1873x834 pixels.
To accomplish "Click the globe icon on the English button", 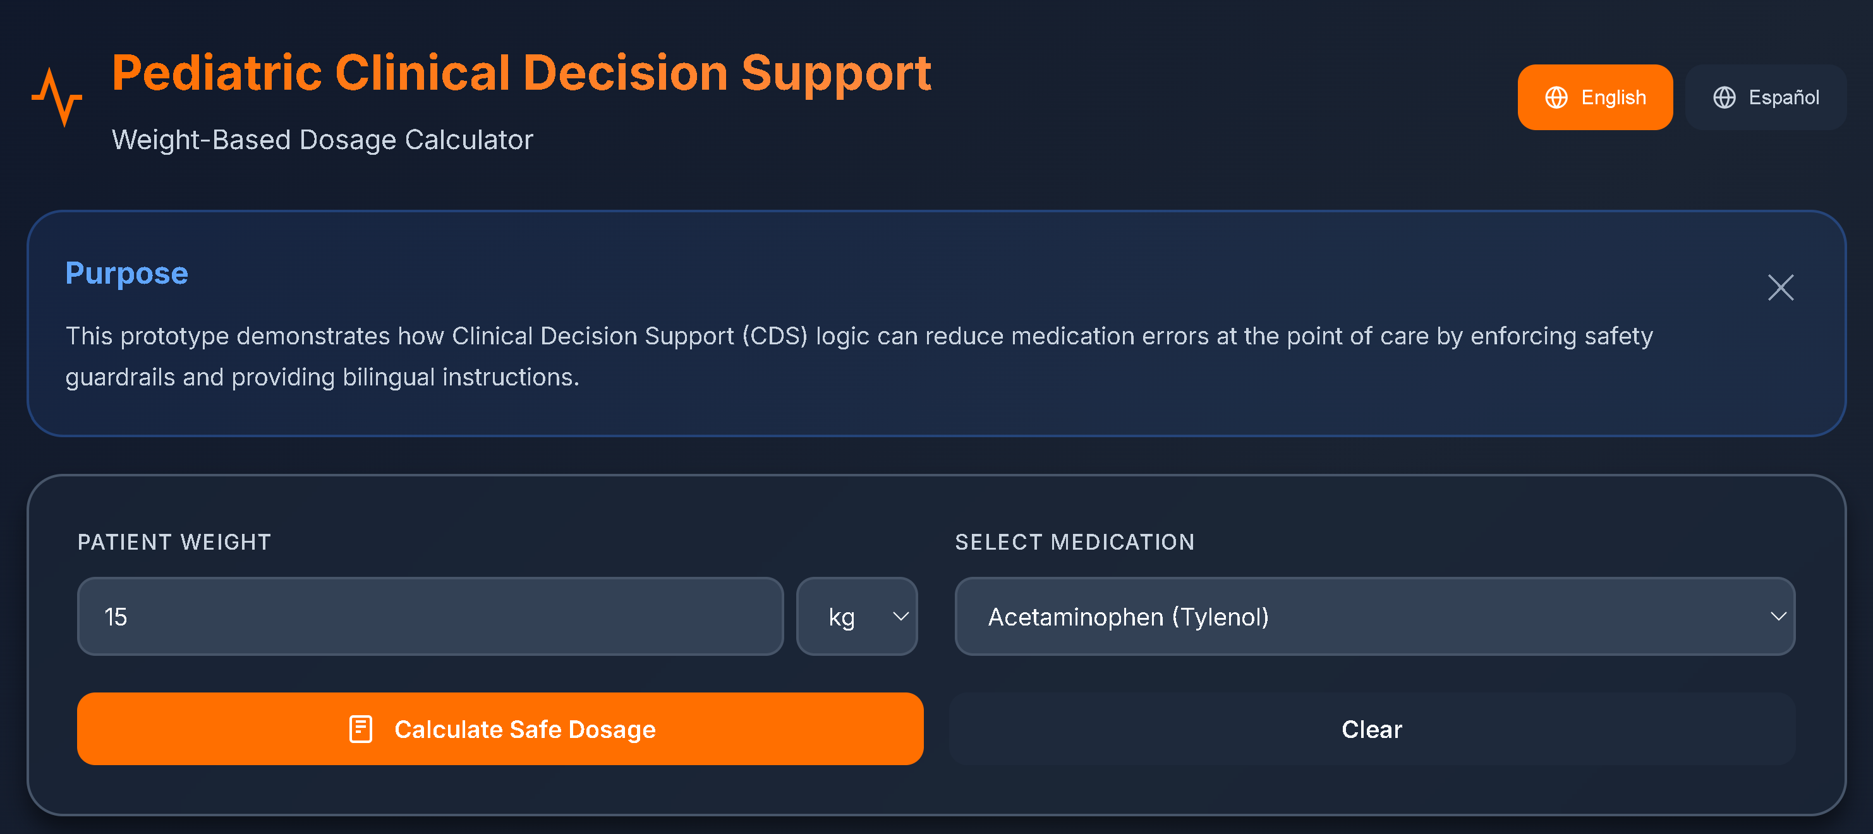I will 1556,96.
